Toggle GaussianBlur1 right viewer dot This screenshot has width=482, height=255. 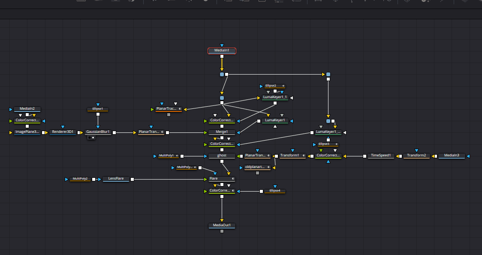click(93, 138)
